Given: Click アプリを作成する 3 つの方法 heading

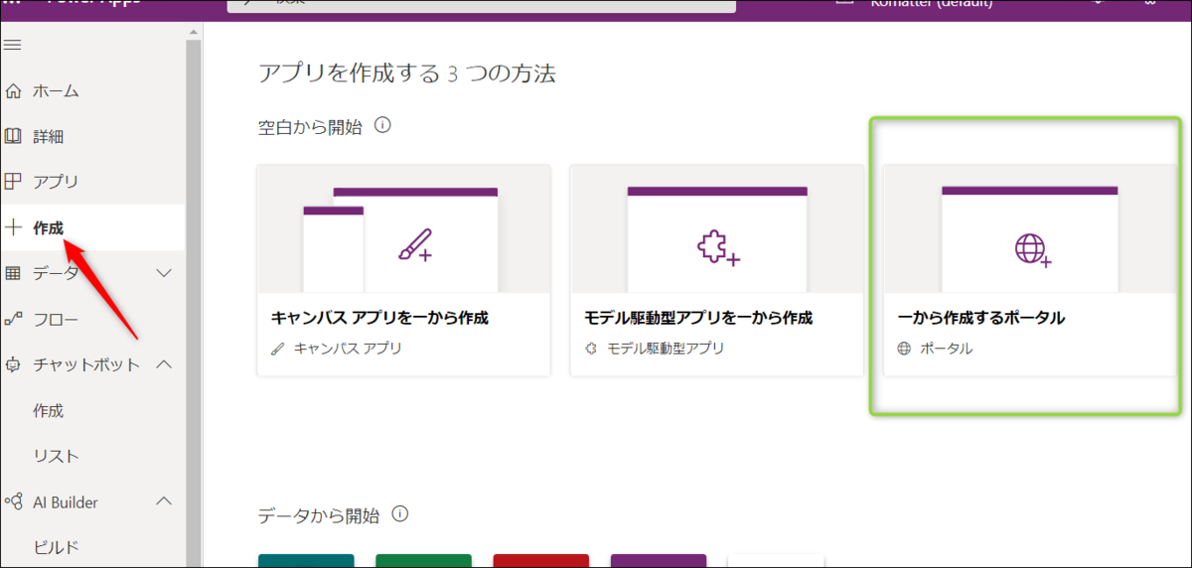Looking at the screenshot, I should pos(406,73).
